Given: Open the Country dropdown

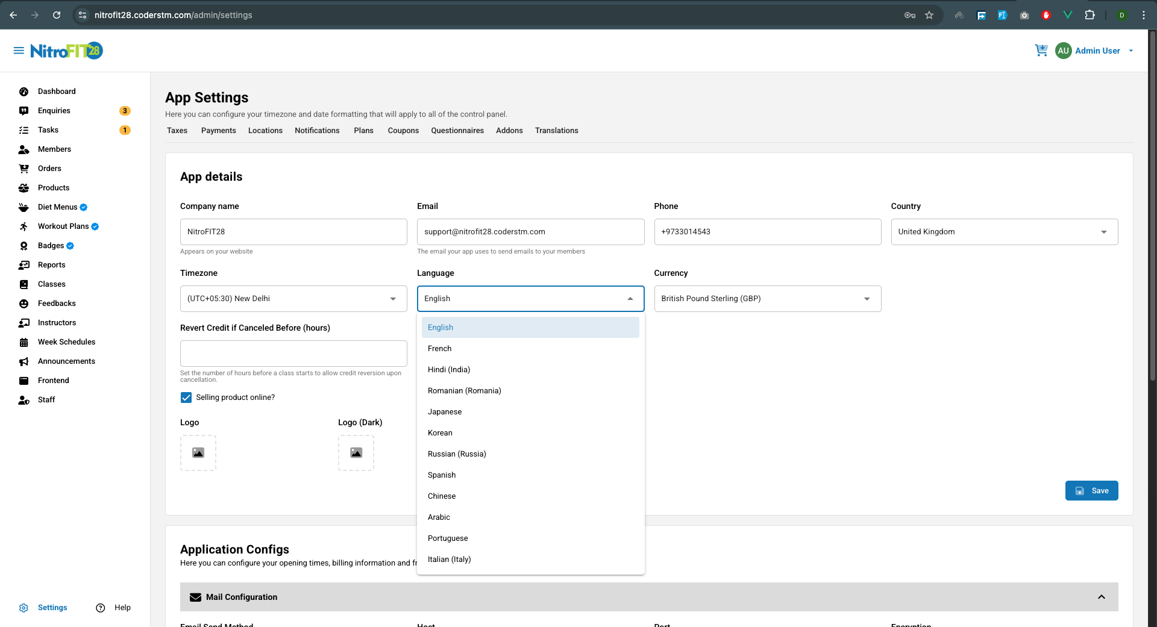Looking at the screenshot, I should pos(1005,232).
